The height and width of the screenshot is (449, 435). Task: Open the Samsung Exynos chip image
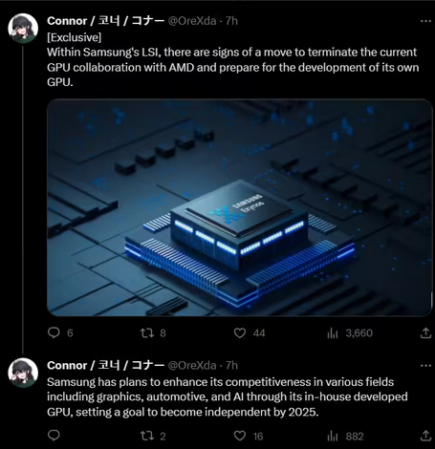click(240, 207)
